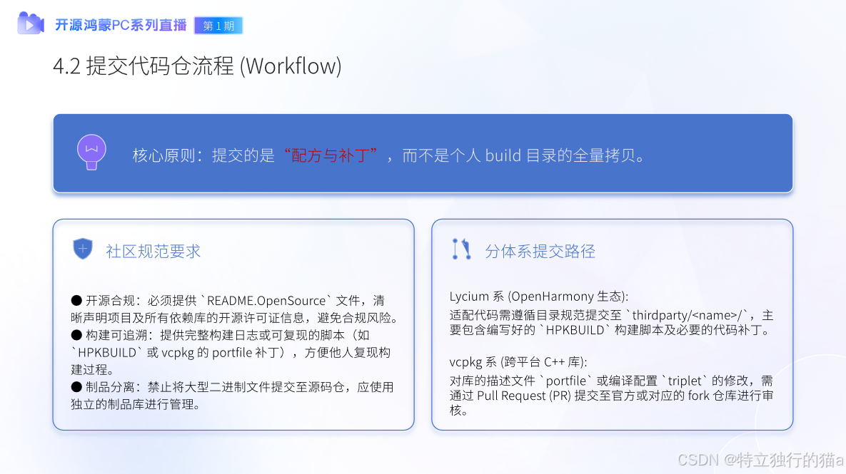The image size is (846, 474).
Task: Click the line starting with `HPKBUILD` 或 vcpkg
Action: [231, 352]
